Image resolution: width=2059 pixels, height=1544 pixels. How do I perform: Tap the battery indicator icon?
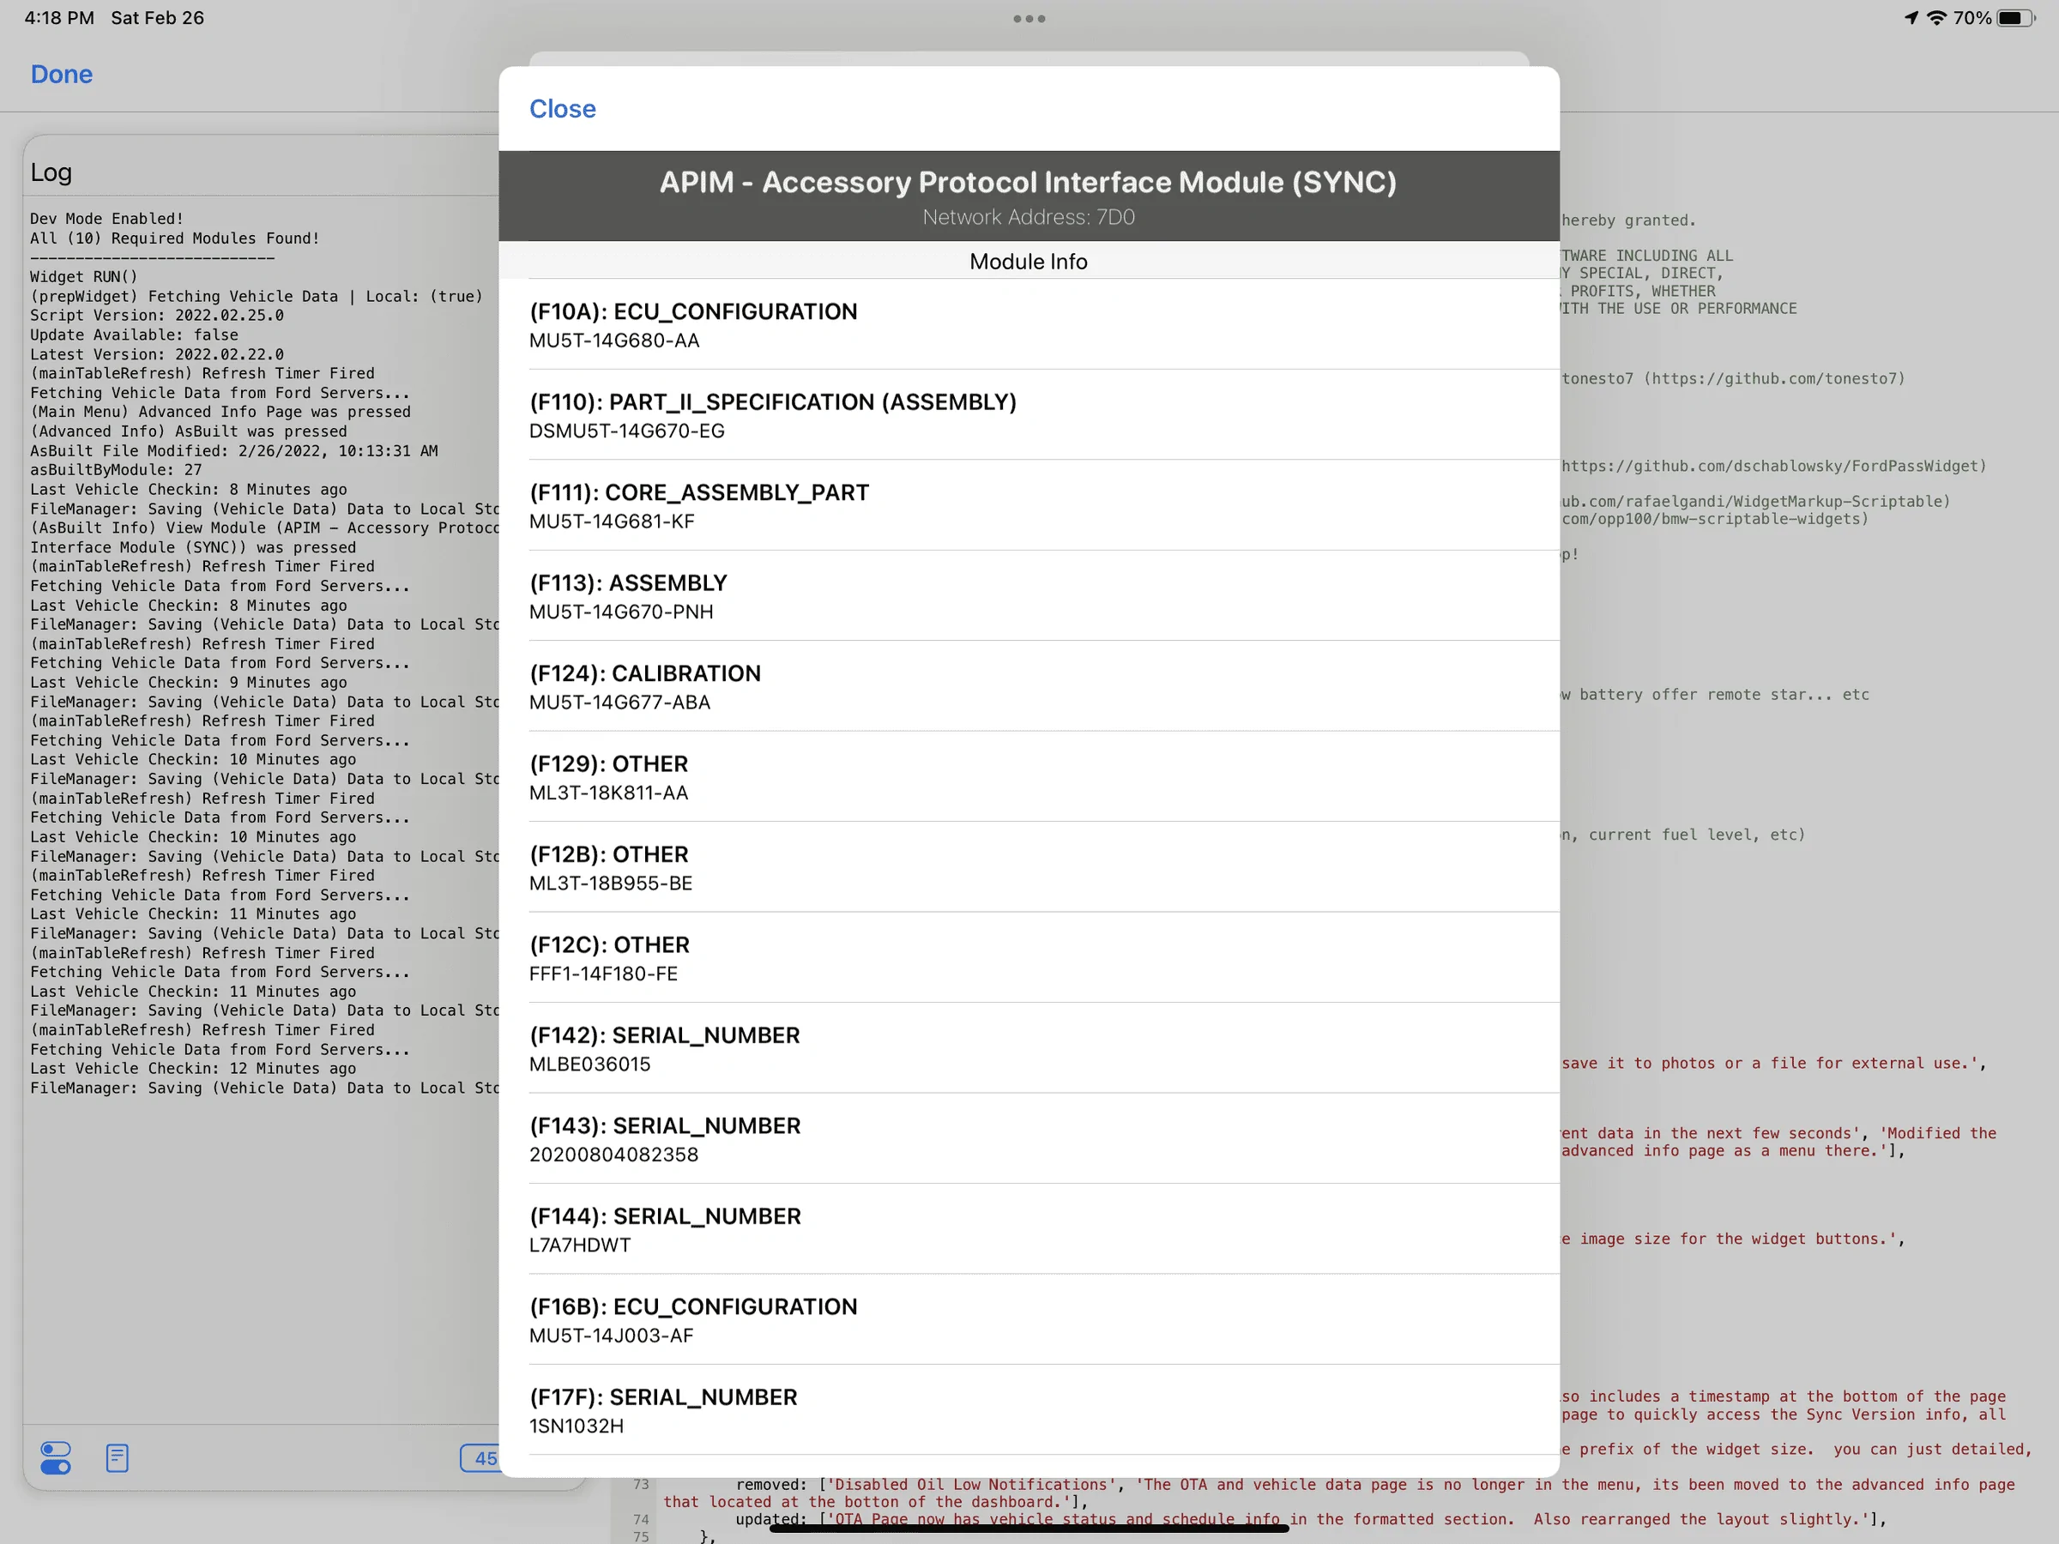[2015, 18]
